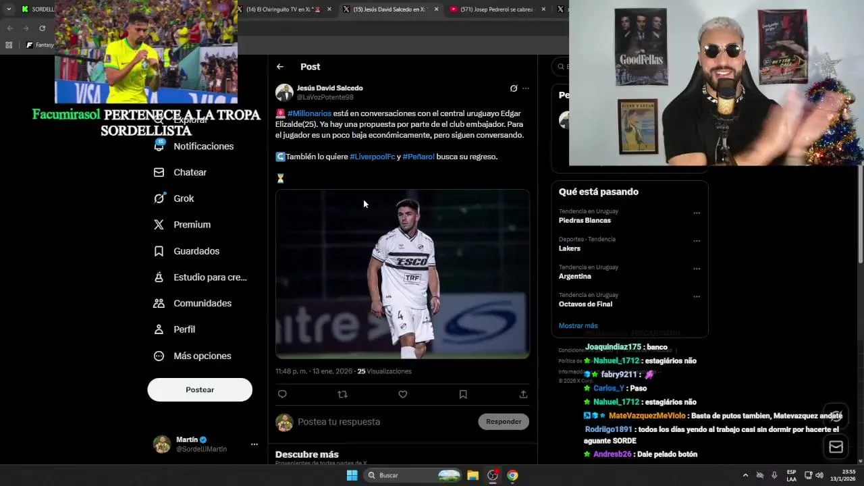Show hidden tray icons chevron
This screenshot has width=864, height=486.
click(x=745, y=475)
